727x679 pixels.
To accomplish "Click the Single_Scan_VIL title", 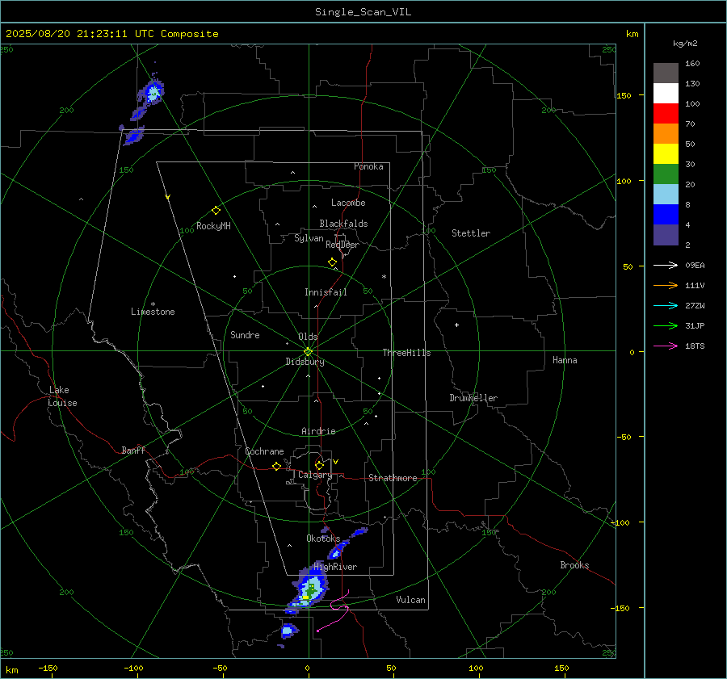I will pyautogui.click(x=363, y=11).
